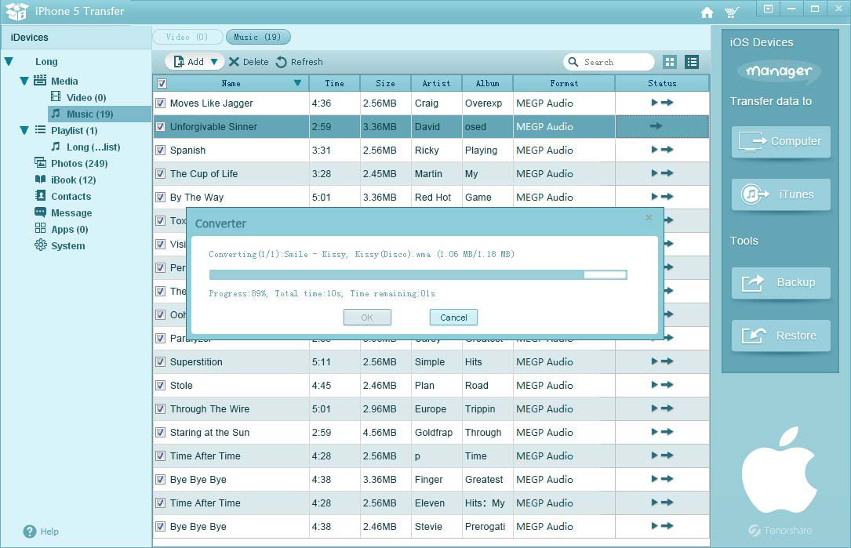Uncheck the Spanish song checkbox
Viewport: 851px width, 548px height.
pyautogui.click(x=161, y=150)
